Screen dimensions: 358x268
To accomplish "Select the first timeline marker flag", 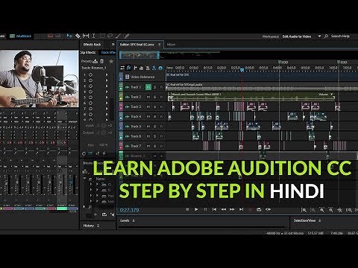I will (x=280, y=62).
